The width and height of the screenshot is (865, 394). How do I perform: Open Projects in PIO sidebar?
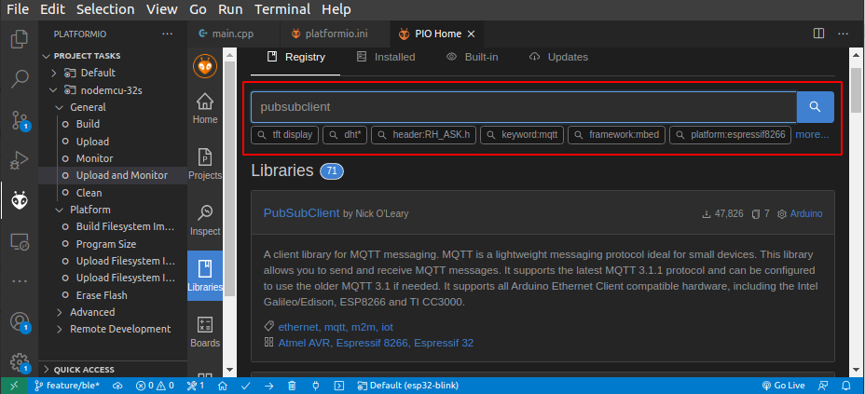coord(205,164)
